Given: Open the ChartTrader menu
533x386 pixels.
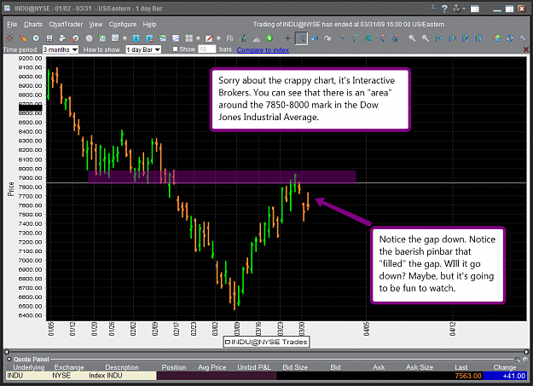Looking at the screenshot, I should point(66,24).
